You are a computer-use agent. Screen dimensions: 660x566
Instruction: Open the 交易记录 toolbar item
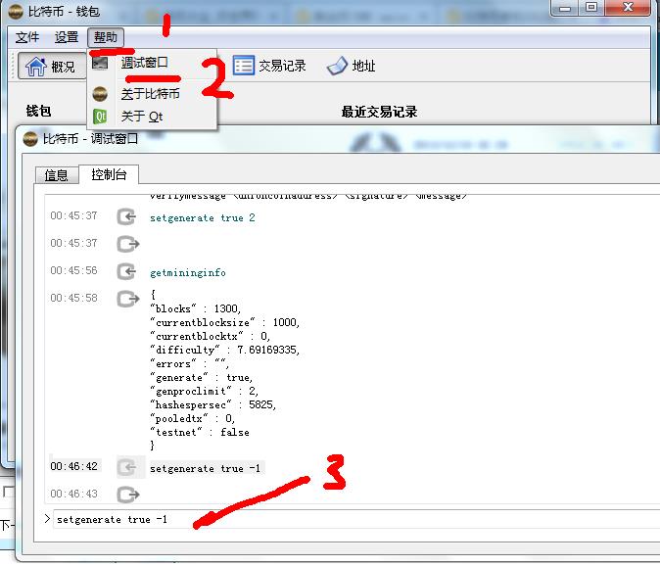coord(269,66)
